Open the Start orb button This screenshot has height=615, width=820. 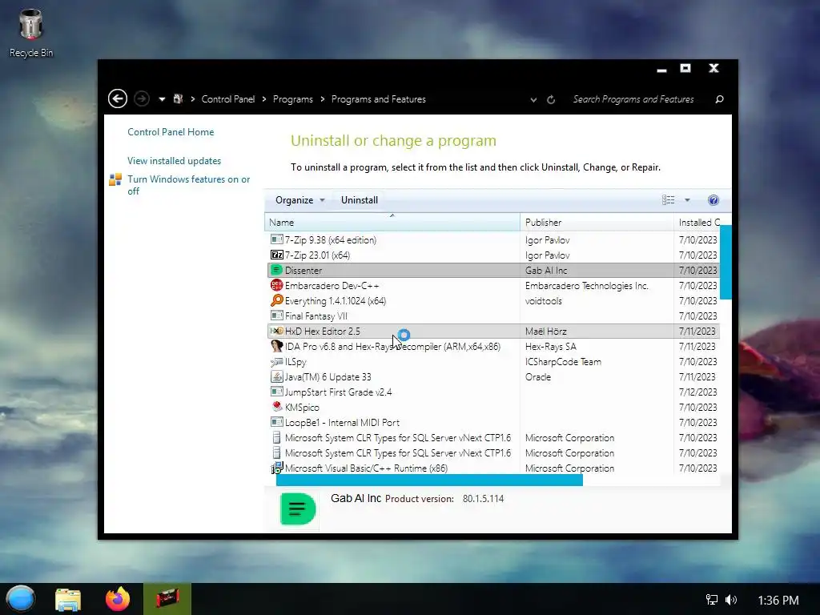(x=20, y=599)
